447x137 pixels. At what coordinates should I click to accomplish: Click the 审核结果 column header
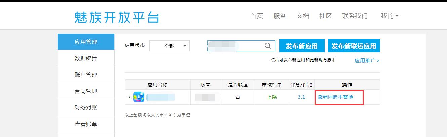click(272, 85)
